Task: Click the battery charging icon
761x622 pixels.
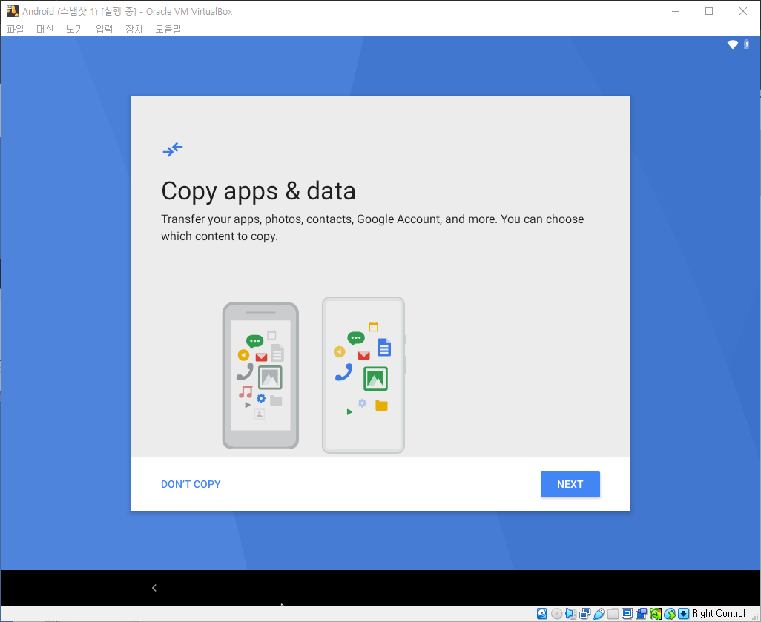Action: point(746,44)
